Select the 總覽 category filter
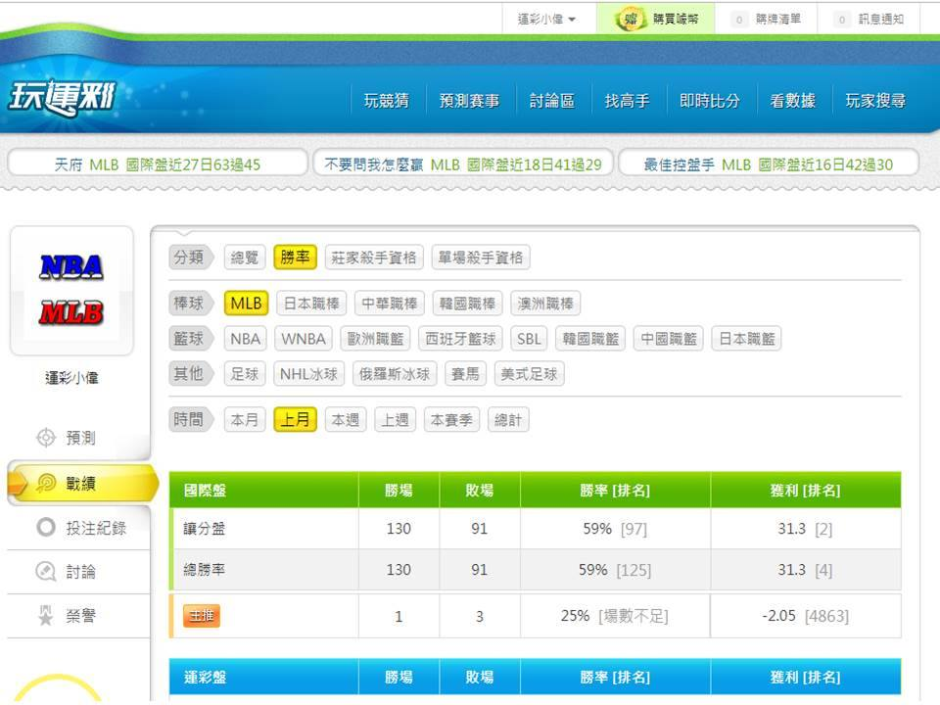The image size is (940, 705). [x=245, y=258]
